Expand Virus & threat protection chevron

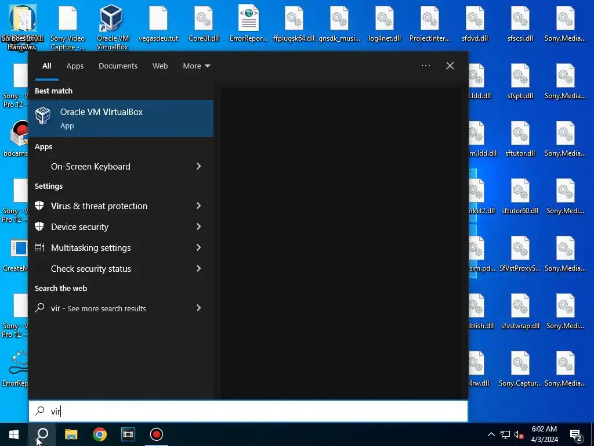[x=198, y=206]
